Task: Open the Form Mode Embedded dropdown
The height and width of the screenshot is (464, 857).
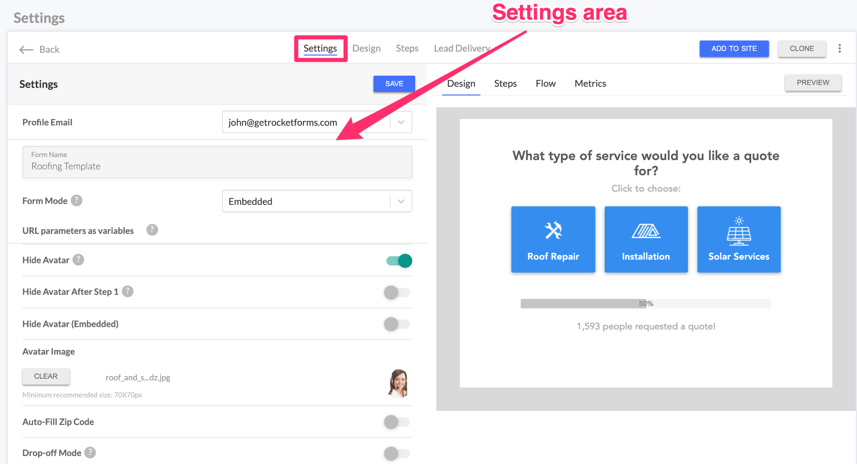Action: tap(401, 201)
